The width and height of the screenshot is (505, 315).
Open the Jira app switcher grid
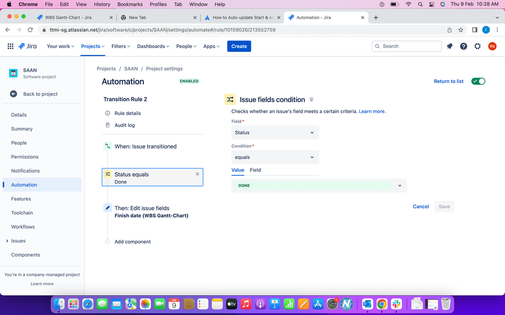[x=10, y=46]
